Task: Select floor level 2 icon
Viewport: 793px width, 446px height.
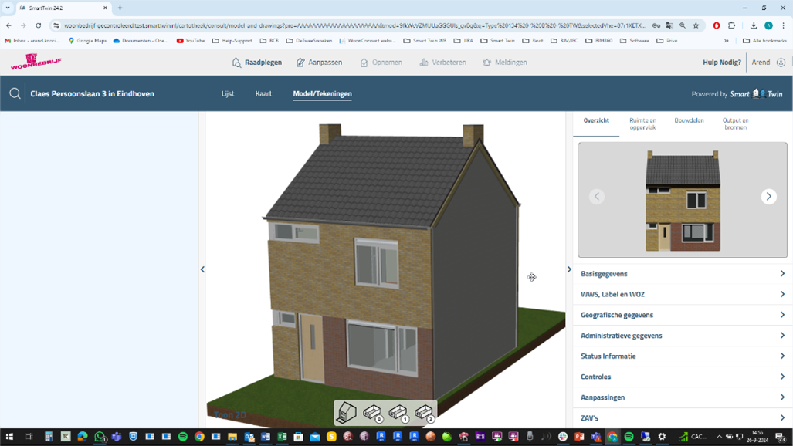Action: (x=424, y=413)
